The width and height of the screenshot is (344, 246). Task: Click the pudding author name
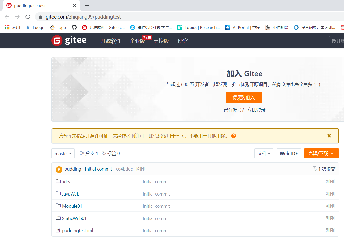click(x=73, y=169)
